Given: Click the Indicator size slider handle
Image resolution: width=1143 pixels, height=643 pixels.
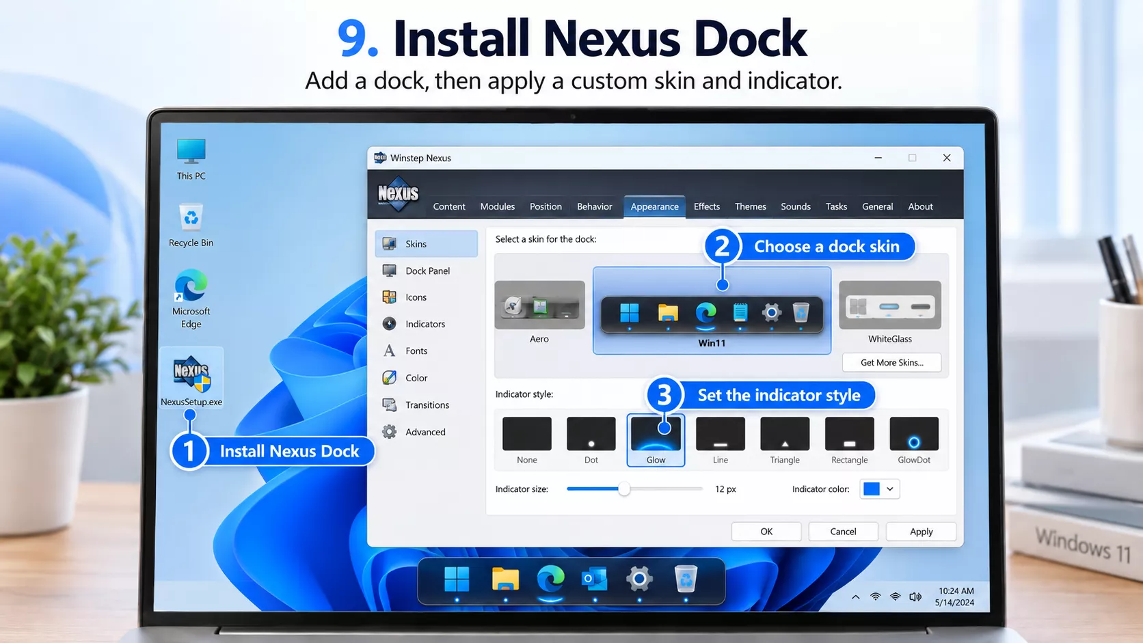Looking at the screenshot, I should tap(624, 489).
